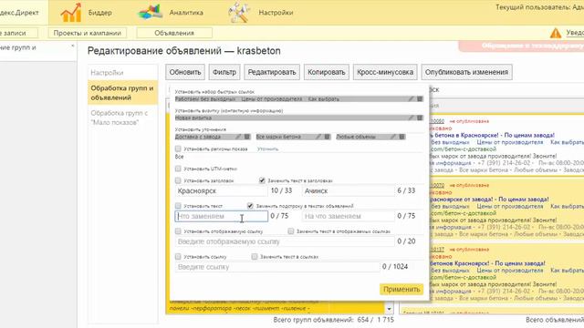Edit the quick links set pencil icon

pos(411,99)
